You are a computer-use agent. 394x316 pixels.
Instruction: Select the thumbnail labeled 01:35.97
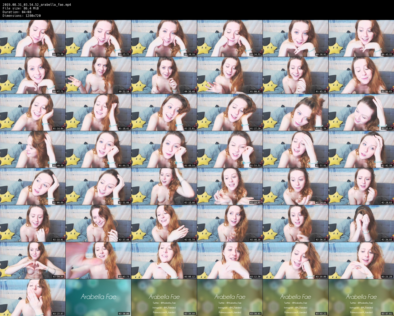click(361, 112)
